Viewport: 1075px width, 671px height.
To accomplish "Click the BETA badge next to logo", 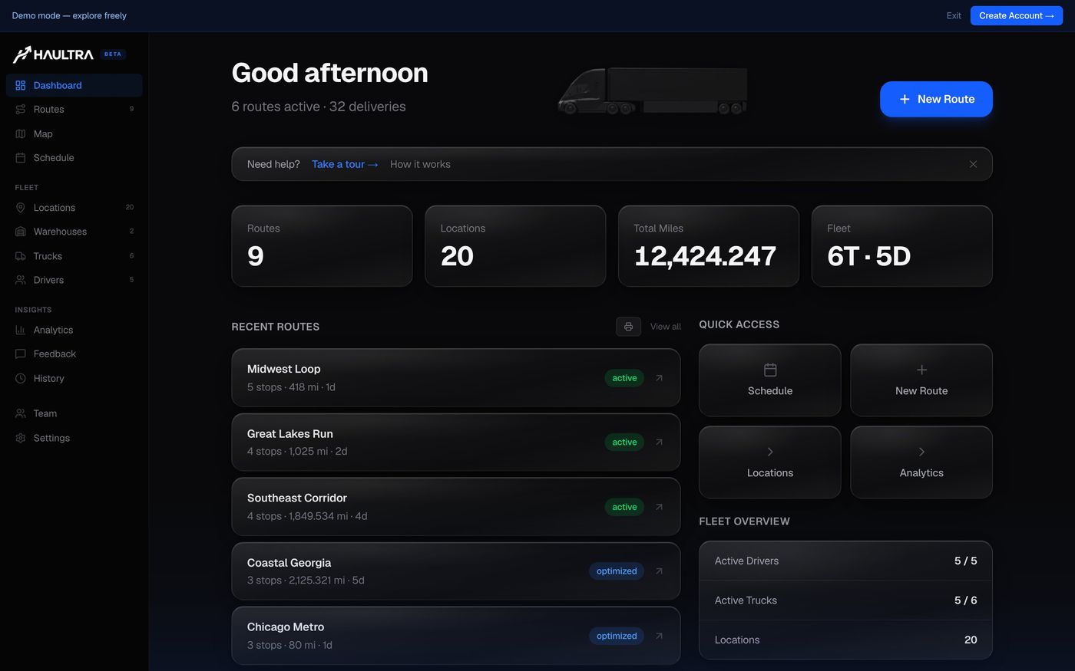I will pos(113,54).
